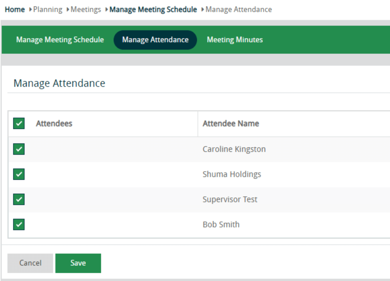Viewport: 390px width, 281px height.
Task: Click the Attendees column header
Action: (54, 124)
